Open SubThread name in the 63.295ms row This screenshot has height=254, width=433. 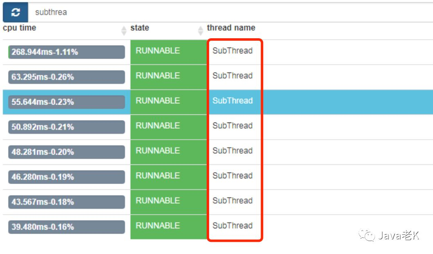(232, 76)
